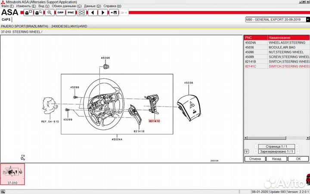Open the M80 General Export catalog dropdown
The height and width of the screenshot is (194, 310).
click(307, 20)
